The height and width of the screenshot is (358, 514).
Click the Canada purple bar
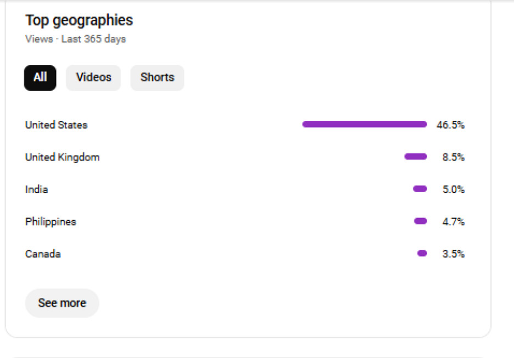click(422, 254)
